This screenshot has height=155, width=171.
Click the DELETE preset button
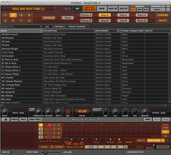pos(123,9)
